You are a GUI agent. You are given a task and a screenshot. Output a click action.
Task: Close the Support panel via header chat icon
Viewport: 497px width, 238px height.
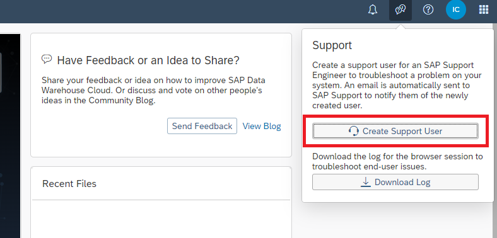point(401,10)
